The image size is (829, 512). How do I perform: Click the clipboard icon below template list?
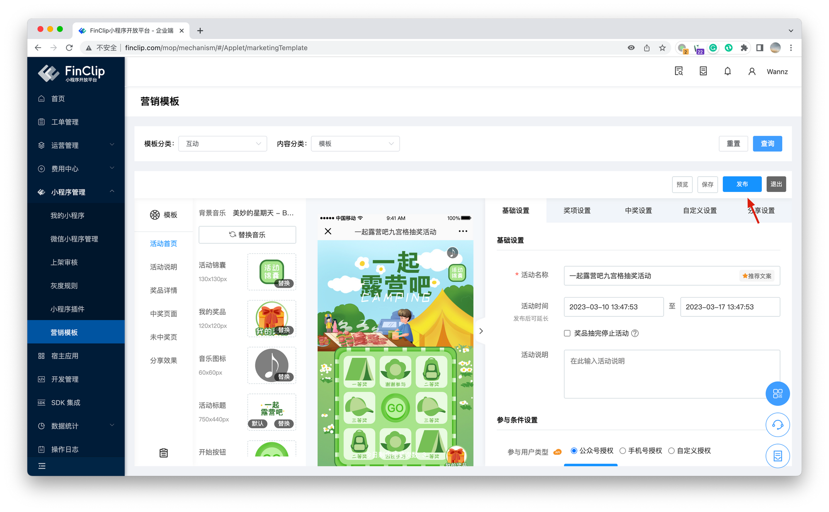click(x=164, y=453)
